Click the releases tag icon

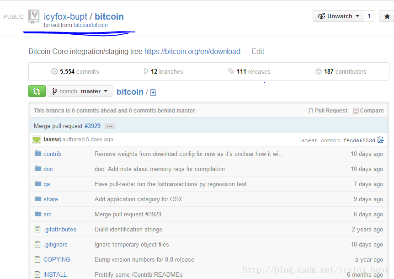231,71
